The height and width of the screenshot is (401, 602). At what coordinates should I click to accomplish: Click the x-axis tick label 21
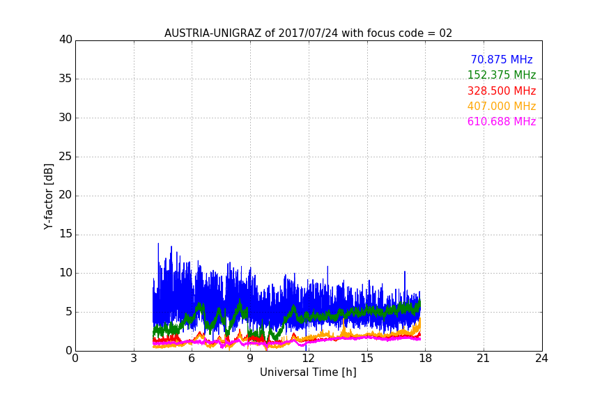point(484,359)
